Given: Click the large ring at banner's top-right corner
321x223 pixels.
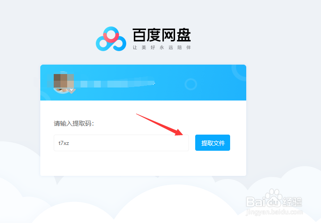Looking at the screenshot, I should pos(239,73).
